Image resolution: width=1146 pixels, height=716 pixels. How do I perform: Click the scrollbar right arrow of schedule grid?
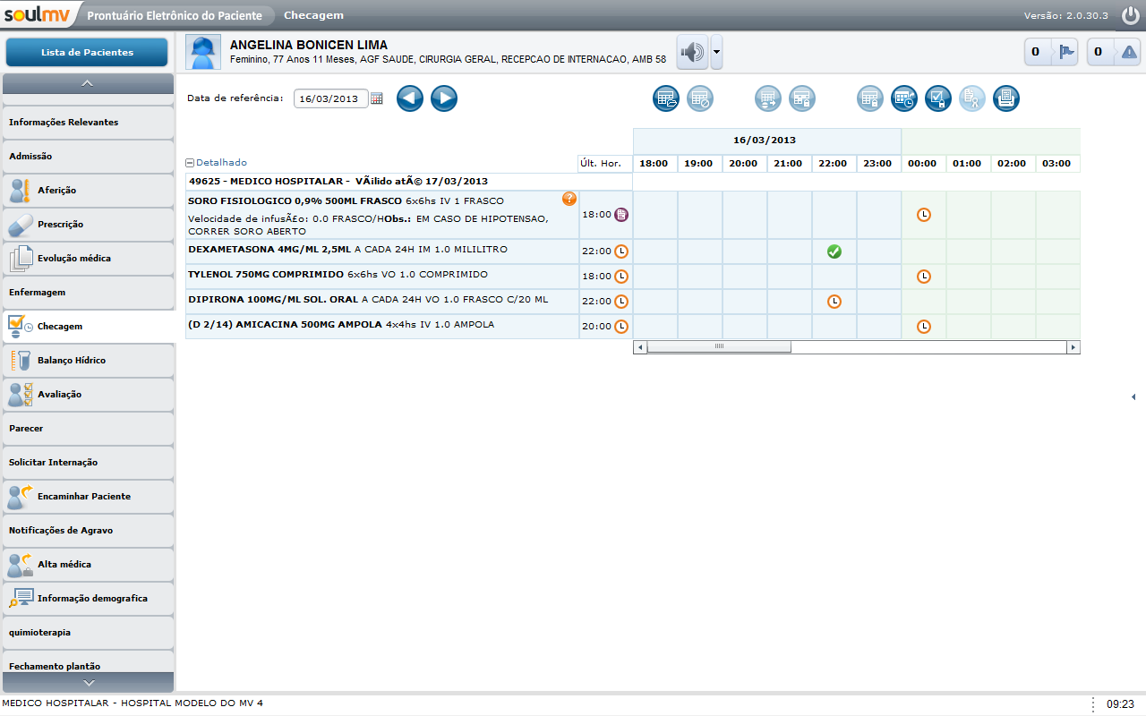[x=1073, y=347]
